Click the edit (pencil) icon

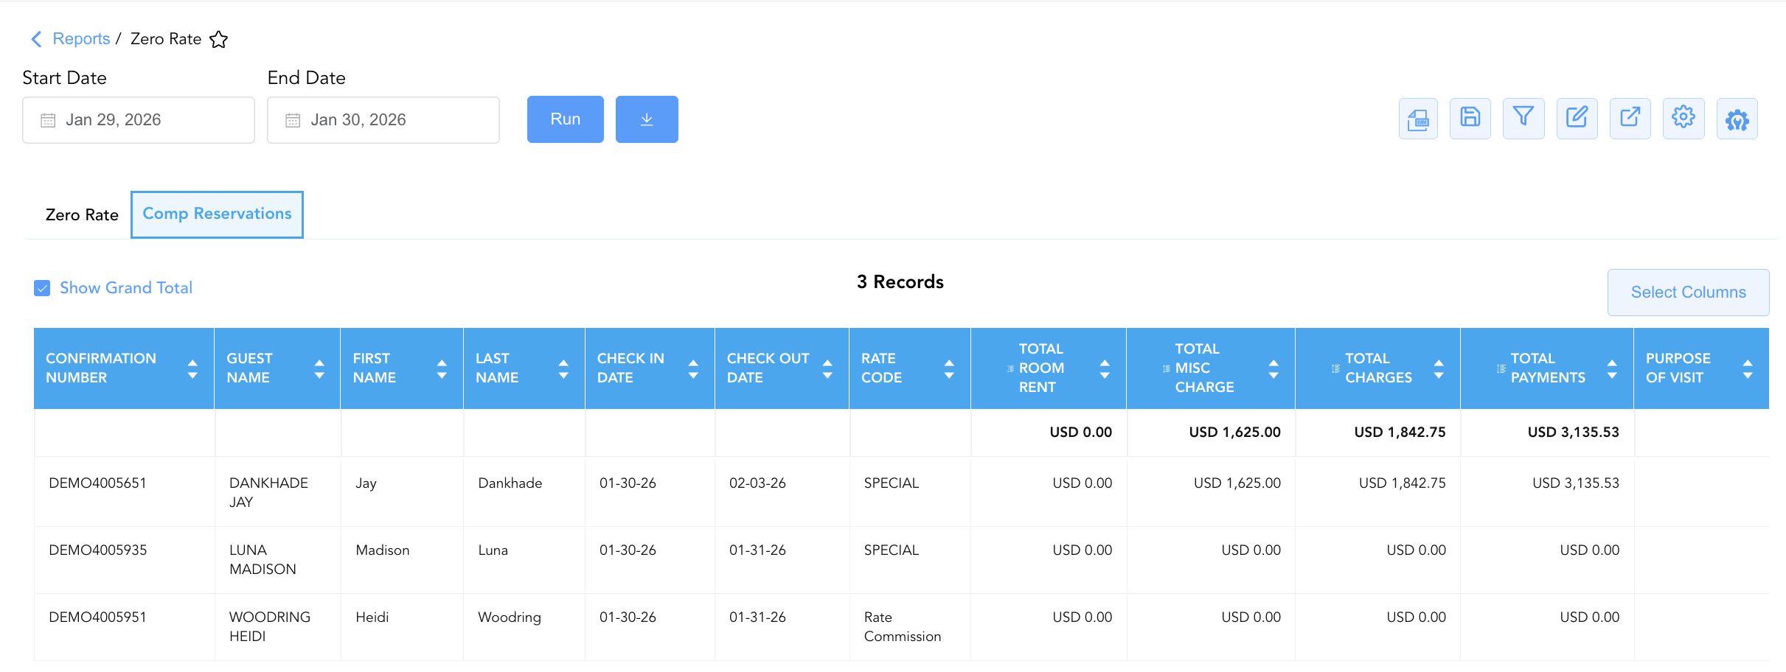click(1577, 119)
